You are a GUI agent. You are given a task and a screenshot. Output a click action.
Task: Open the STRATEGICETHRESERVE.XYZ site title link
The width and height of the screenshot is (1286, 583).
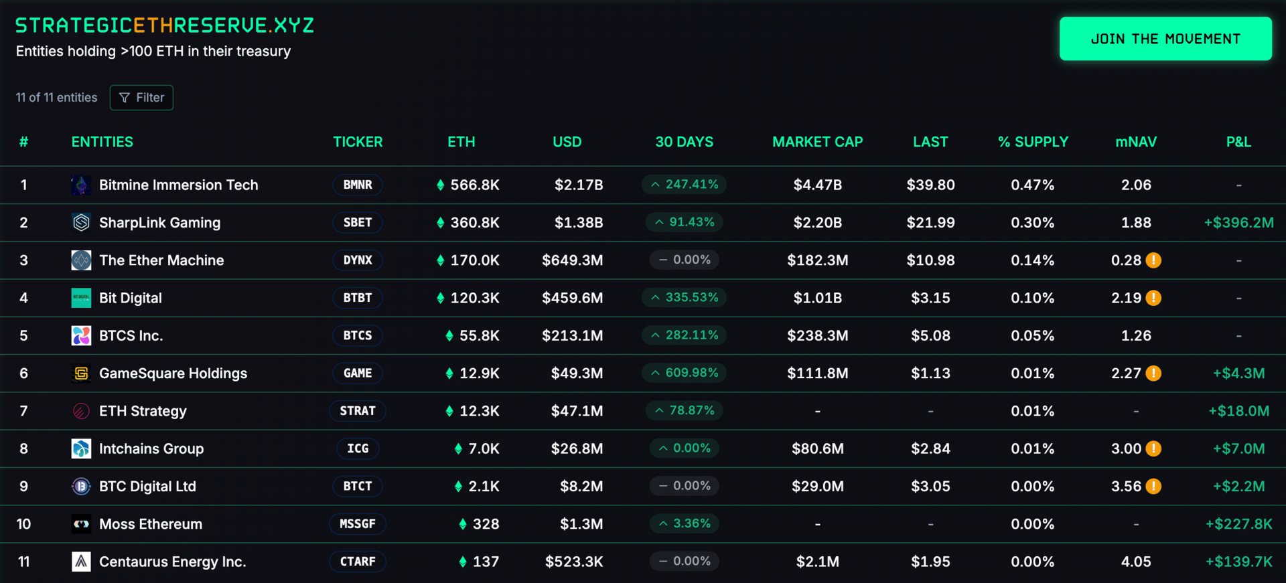[x=165, y=25]
